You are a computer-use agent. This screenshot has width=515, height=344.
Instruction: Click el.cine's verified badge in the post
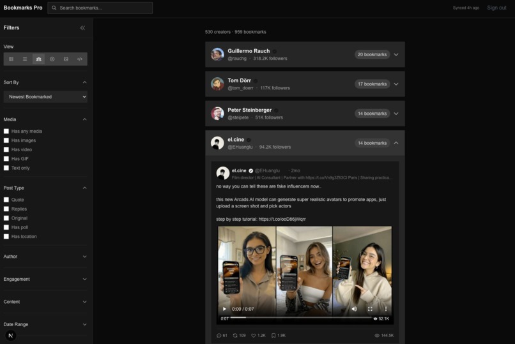click(251, 171)
